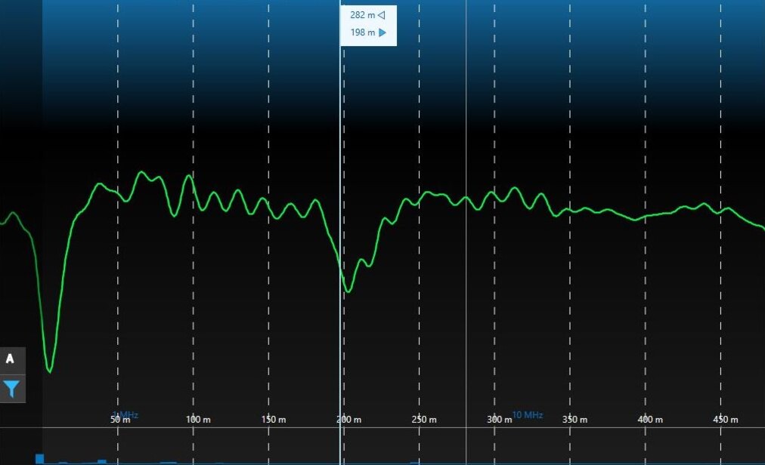This screenshot has height=465, width=765.
Task: Click the tallest blue bar in bottom strip
Action: coord(39,458)
